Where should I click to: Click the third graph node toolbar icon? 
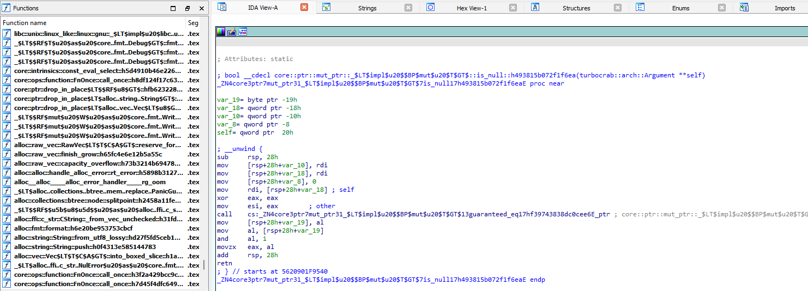click(243, 32)
